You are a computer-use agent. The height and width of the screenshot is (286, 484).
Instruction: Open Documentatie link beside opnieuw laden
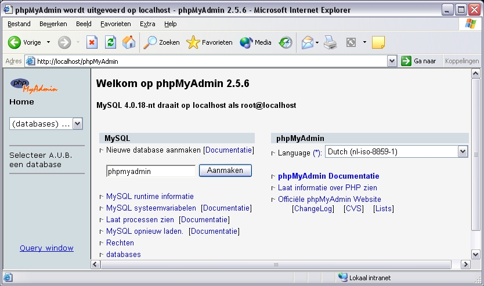(214, 231)
